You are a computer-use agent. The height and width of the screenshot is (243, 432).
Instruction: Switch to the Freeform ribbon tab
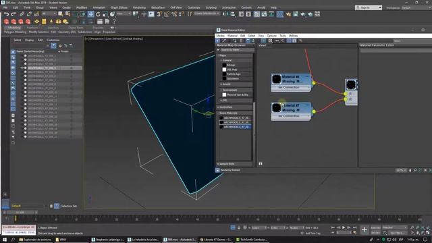32,28
